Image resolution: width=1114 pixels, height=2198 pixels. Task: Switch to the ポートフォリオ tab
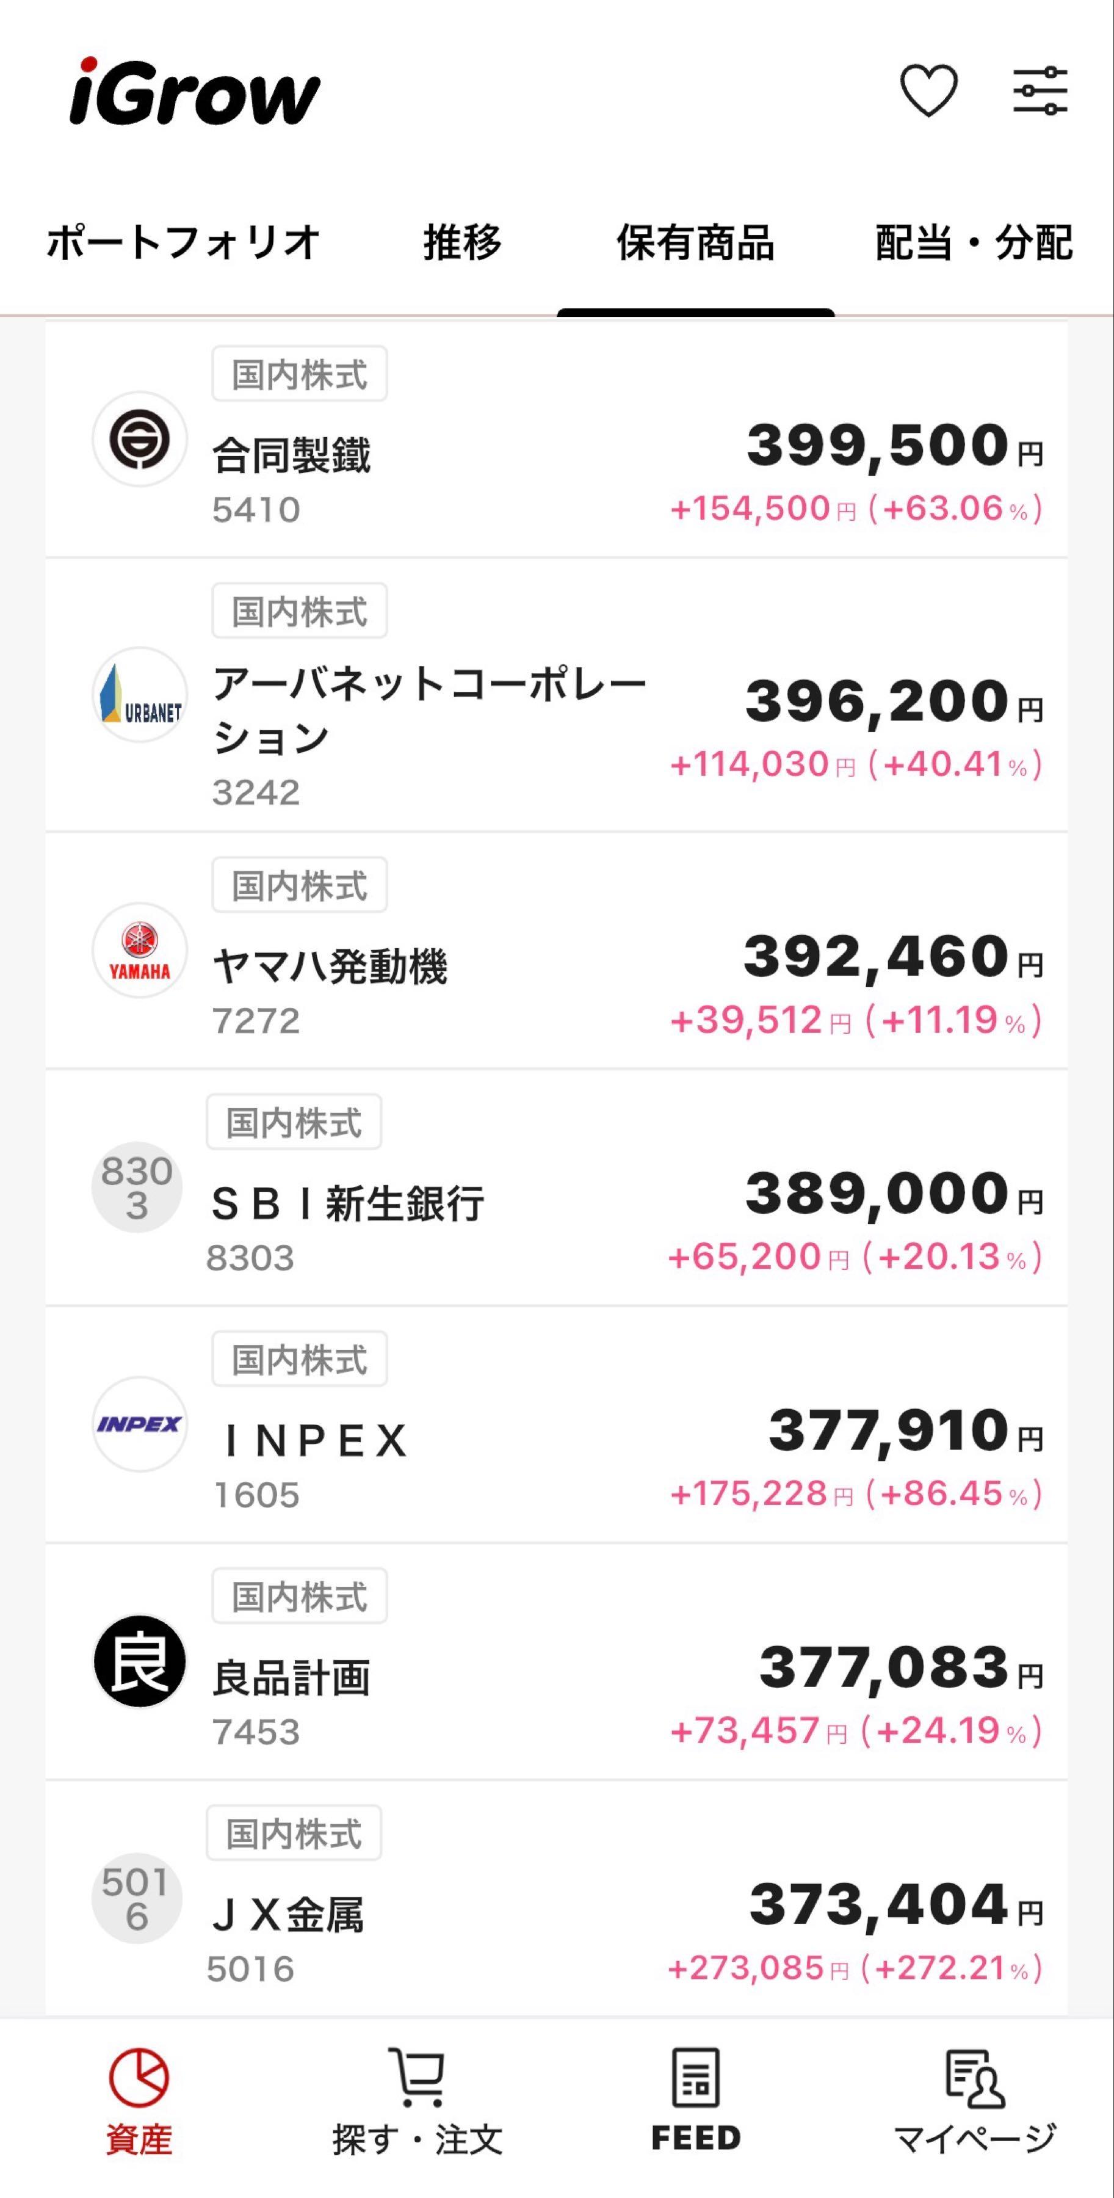(x=183, y=242)
